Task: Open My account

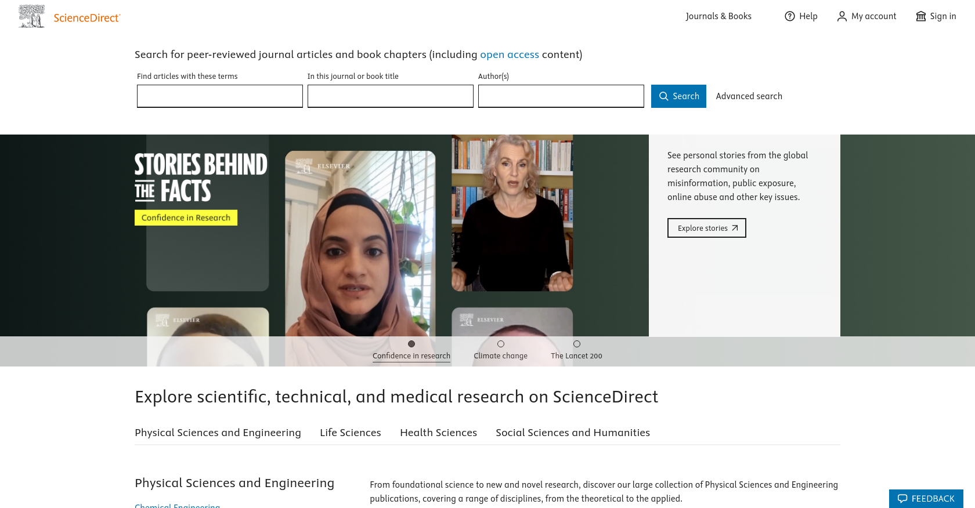Action: tap(873, 16)
